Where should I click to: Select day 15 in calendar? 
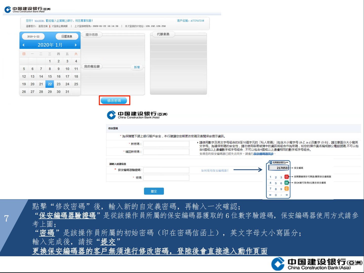50,76
